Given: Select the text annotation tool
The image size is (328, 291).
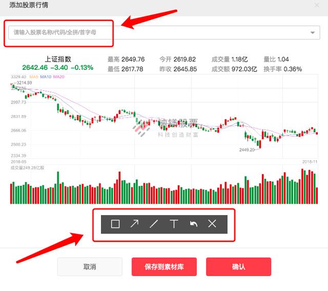Looking at the screenshot, I should point(174,224).
